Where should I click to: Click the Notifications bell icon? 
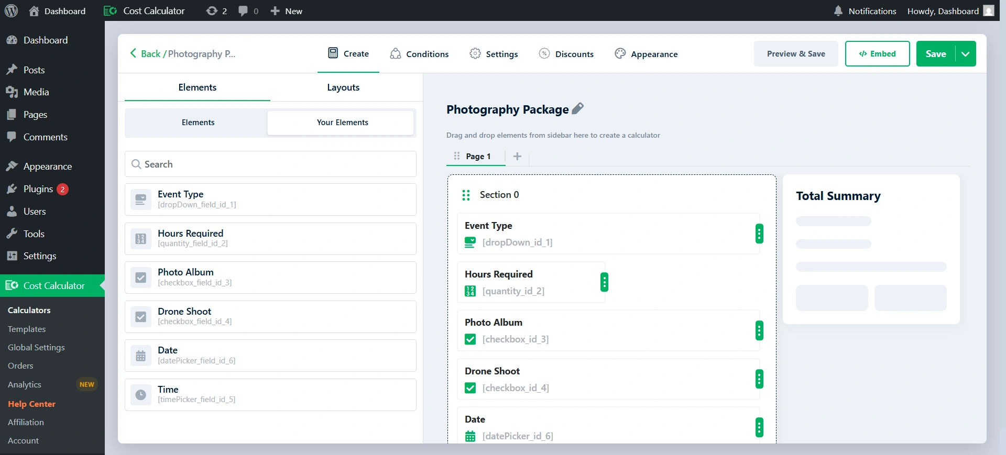point(838,11)
